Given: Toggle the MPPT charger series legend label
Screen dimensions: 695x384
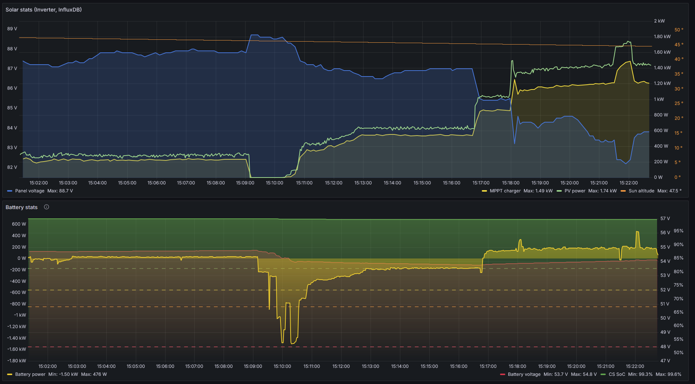Looking at the screenshot, I should click(x=505, y=191).
